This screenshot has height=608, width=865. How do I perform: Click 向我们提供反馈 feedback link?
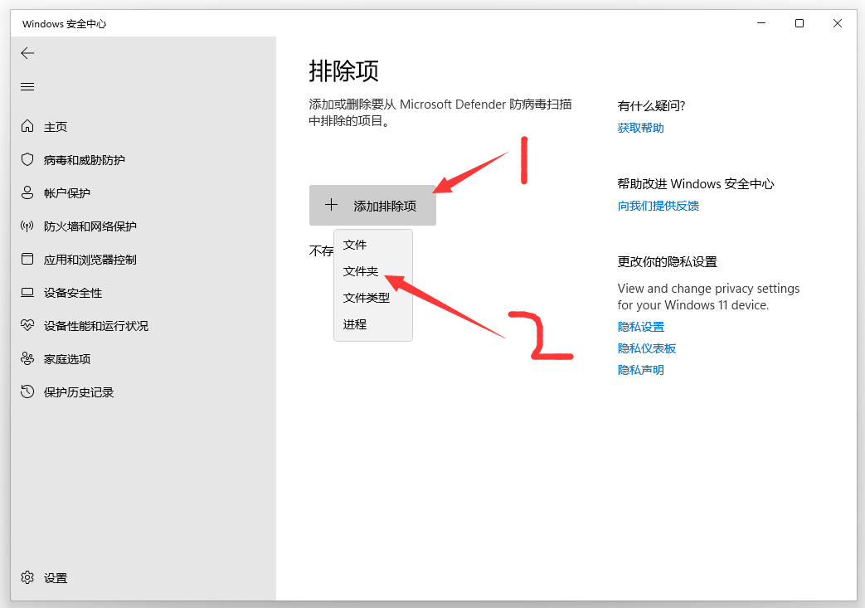pos(658,205)
